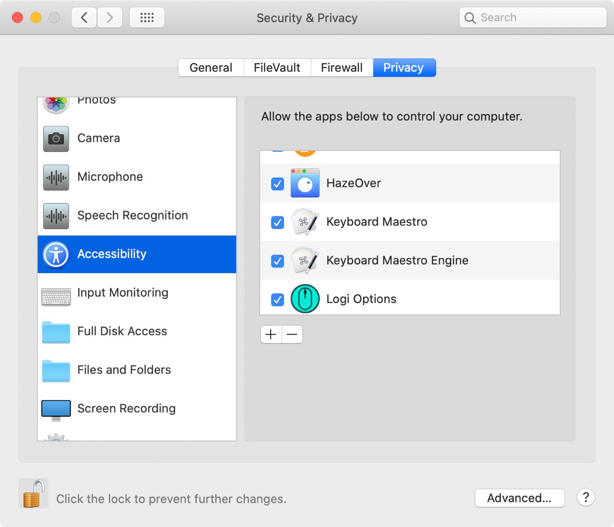This screenshot has width=614, height=527.
Task: Select the Microphone text label
Action: click(x=110, y=177)
